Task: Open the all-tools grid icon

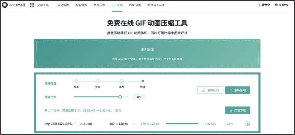Action: coord(32,5)
